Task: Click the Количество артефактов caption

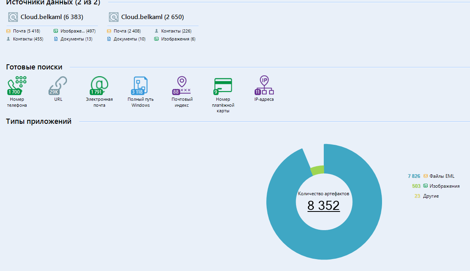Action: point(324,194)
